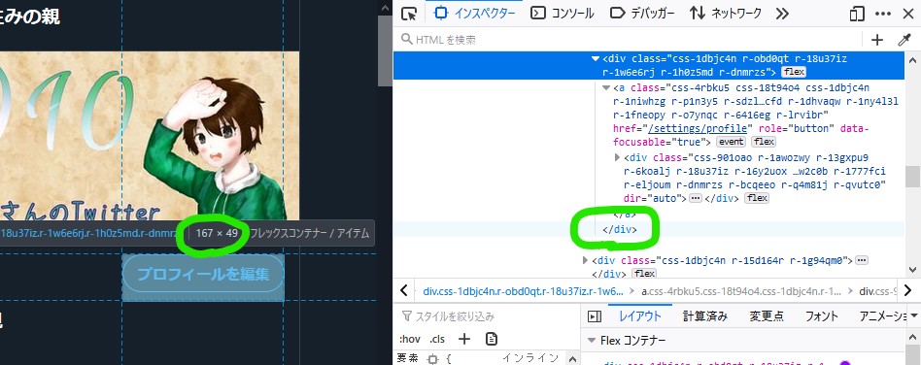Show more DevTools tabs chevron
Screen dimensions: 921x365
[782, 14]
